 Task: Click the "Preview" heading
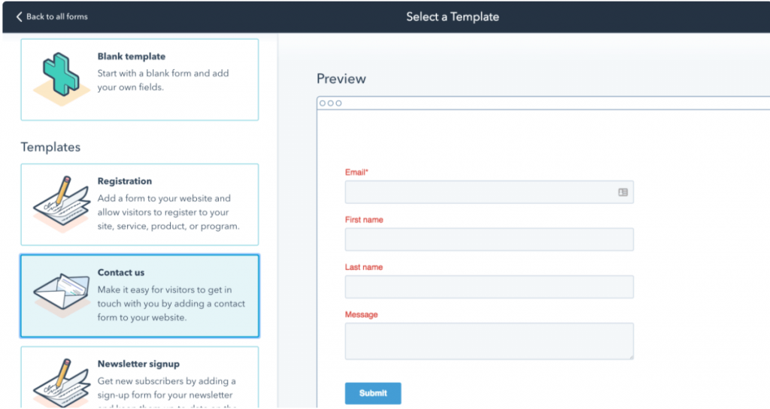click(341, 78)
